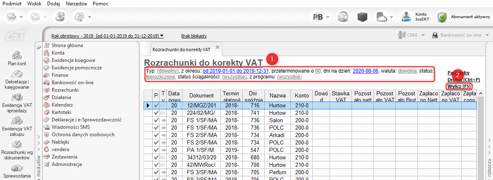Viewport: 493px width, 180px height.
Task: Select Konta module
Action: (58, 53)
